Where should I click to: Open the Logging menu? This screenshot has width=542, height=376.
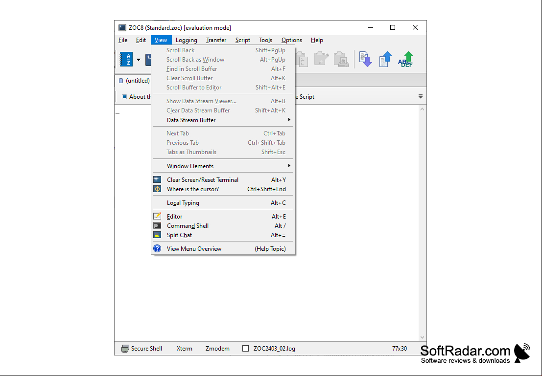(x=187, y=40)
